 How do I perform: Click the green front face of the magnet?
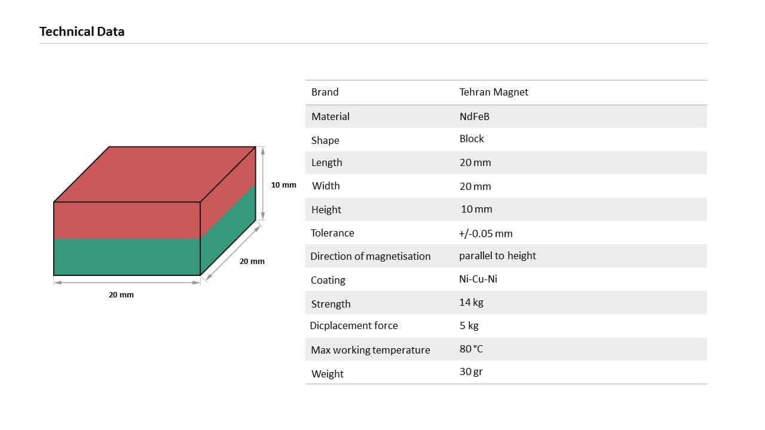pos(127,257)
